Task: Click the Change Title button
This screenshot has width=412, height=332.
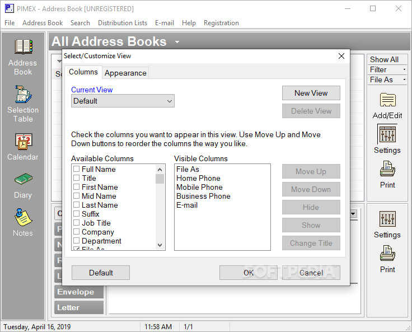Action: pyautogui.click(x=311, y=243)
